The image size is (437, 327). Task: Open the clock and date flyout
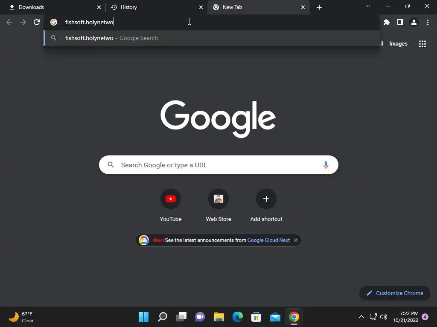point(406,317)
